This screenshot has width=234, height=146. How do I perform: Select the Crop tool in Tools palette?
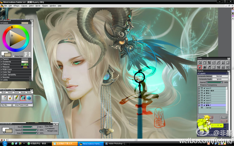point(209,62)
